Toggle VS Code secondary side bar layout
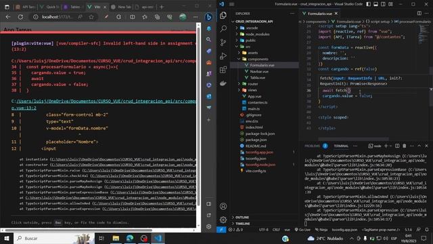The height and width of the screenshot is (244, 433). point(384,4)
